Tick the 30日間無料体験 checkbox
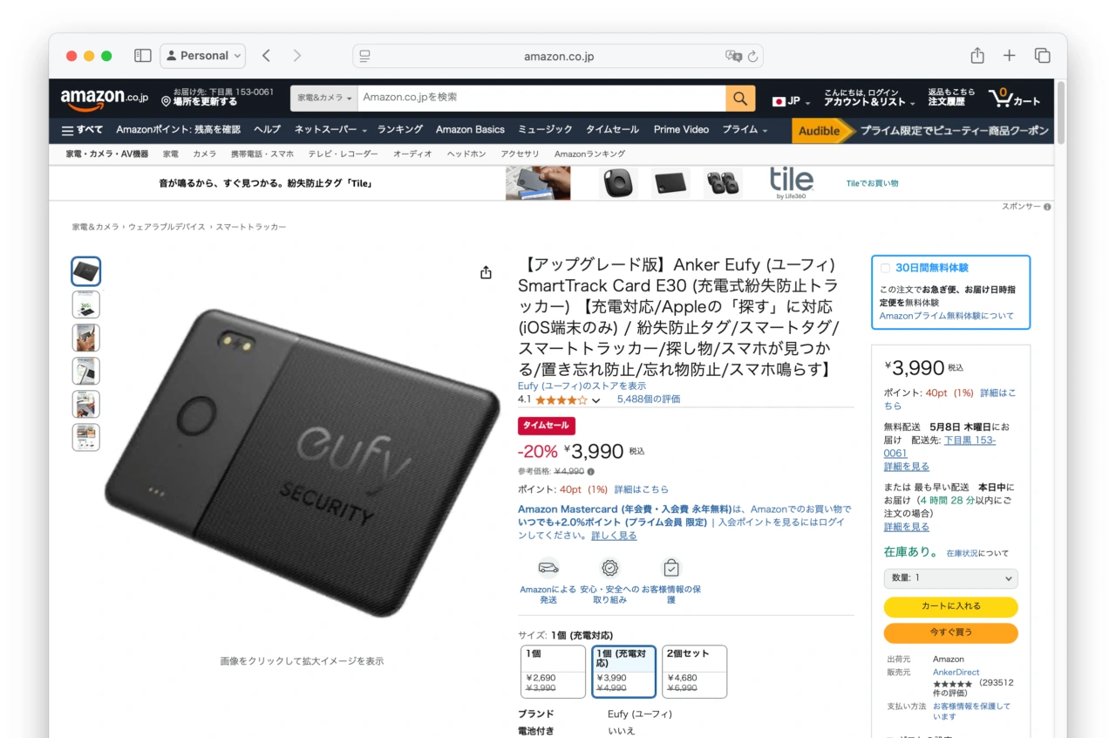 (x=886, y=268)
